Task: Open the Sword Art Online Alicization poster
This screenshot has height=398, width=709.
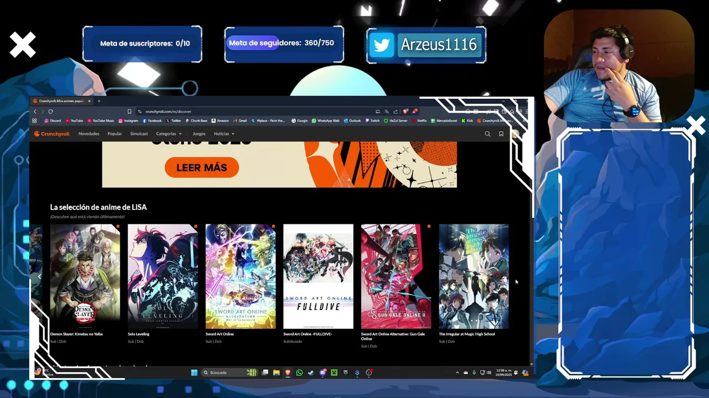Action: [x=240, y=276]
